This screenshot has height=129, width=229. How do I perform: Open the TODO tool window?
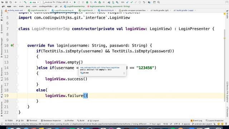coord(9,120)
